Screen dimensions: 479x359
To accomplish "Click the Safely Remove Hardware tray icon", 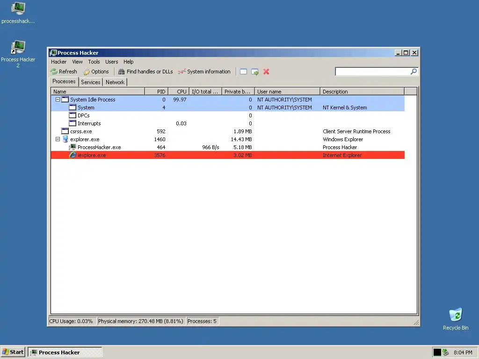I will (x=445, y=352).
